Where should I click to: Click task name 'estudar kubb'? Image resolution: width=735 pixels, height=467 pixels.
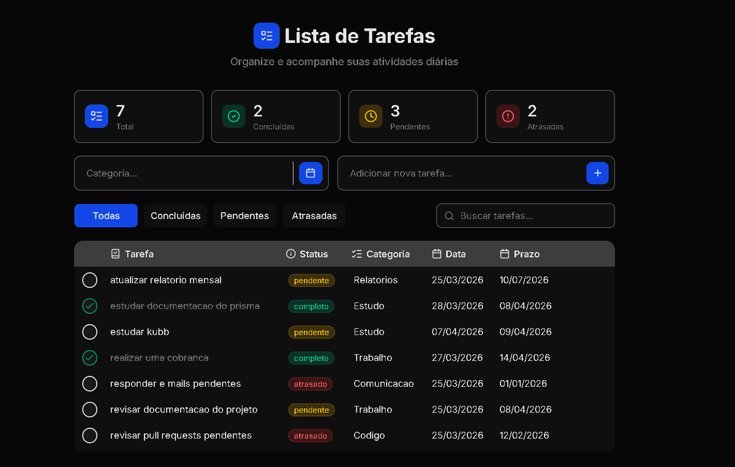[140, 332]
